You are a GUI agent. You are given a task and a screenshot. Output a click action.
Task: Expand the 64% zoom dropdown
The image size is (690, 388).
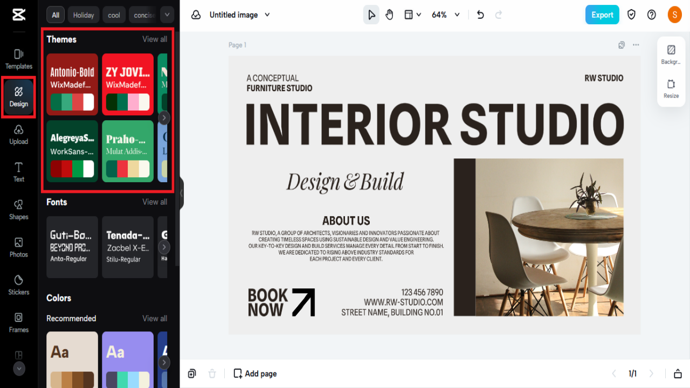(457, 15)
